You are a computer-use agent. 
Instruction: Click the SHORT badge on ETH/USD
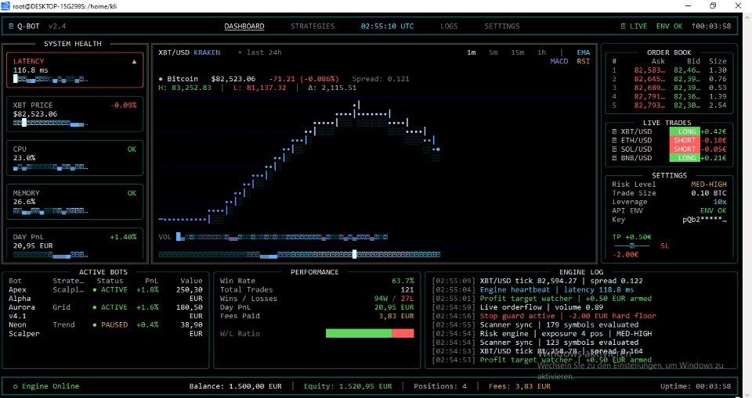pyautogui.click(x=685, y=140)
